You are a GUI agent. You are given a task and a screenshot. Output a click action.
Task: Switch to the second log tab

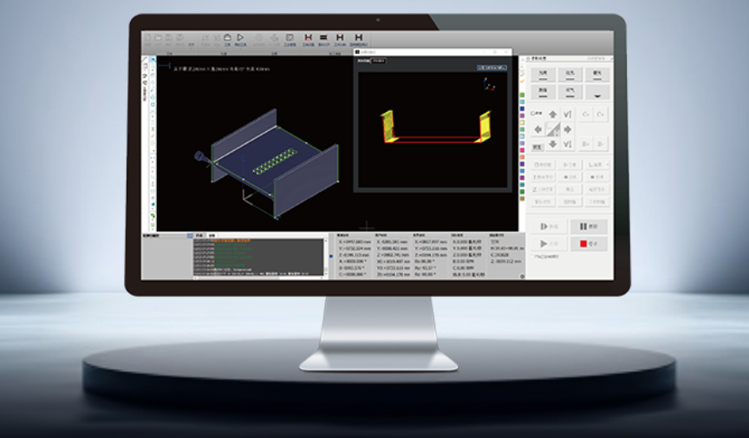click(212, 236)
